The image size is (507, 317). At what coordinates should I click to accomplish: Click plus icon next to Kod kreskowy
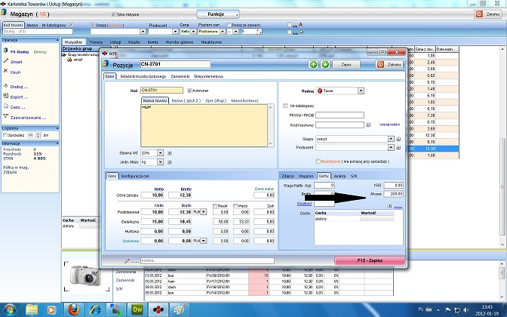coord(368,125)
